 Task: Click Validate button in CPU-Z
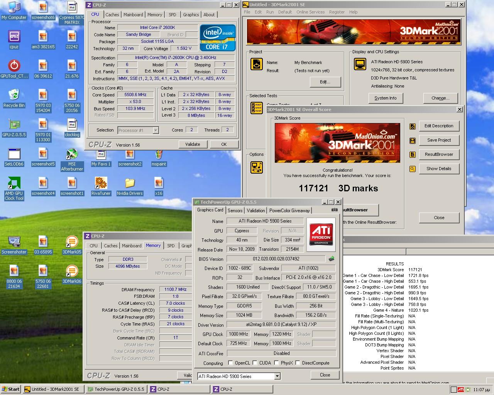[193, 144]
